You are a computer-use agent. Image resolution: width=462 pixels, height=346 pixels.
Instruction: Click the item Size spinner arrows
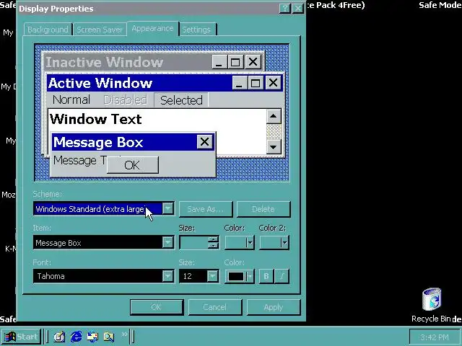click(213, 243)
